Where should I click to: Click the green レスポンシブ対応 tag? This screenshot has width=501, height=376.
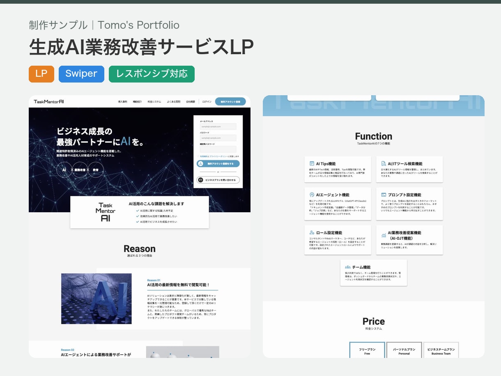152,74
